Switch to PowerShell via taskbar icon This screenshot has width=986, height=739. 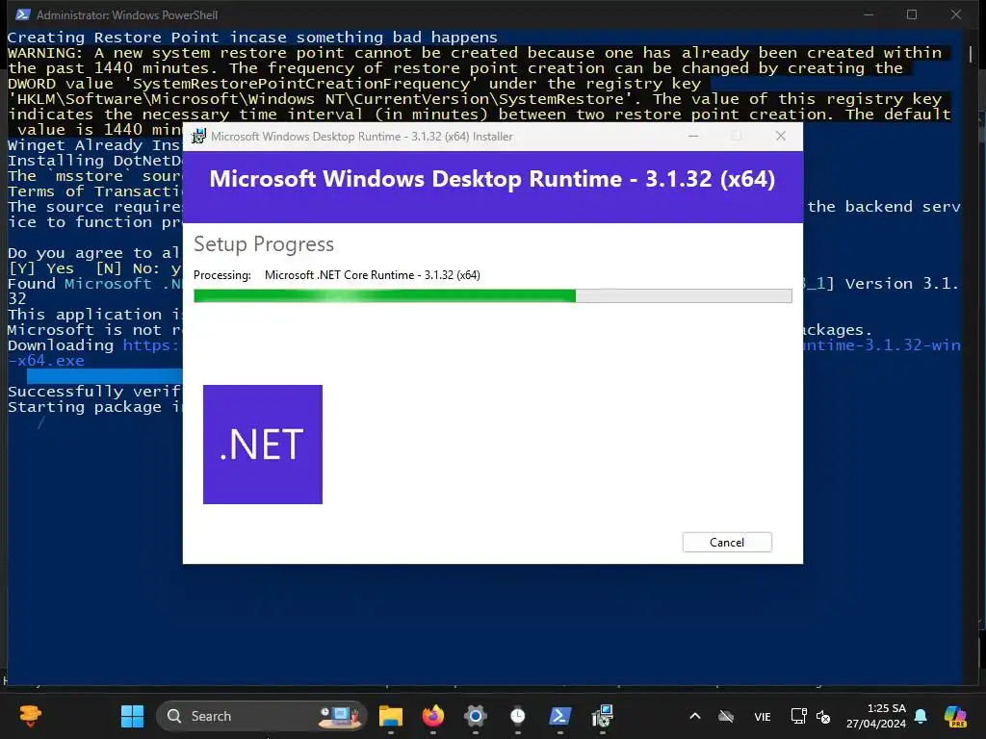coord(560,716)
